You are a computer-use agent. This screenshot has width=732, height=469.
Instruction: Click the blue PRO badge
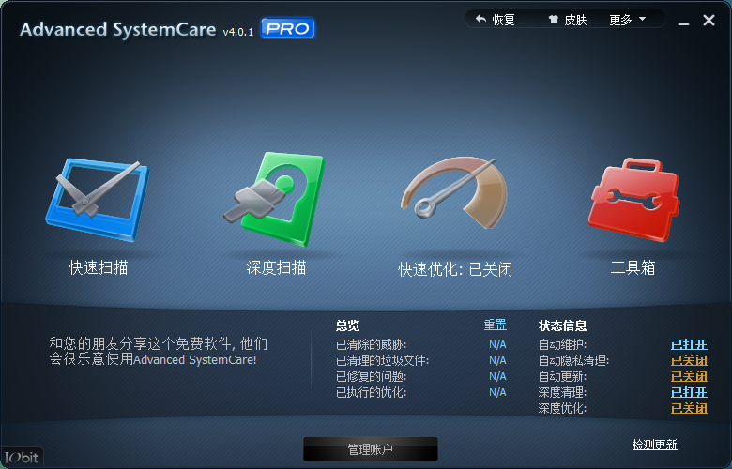[x=287, y=29]
